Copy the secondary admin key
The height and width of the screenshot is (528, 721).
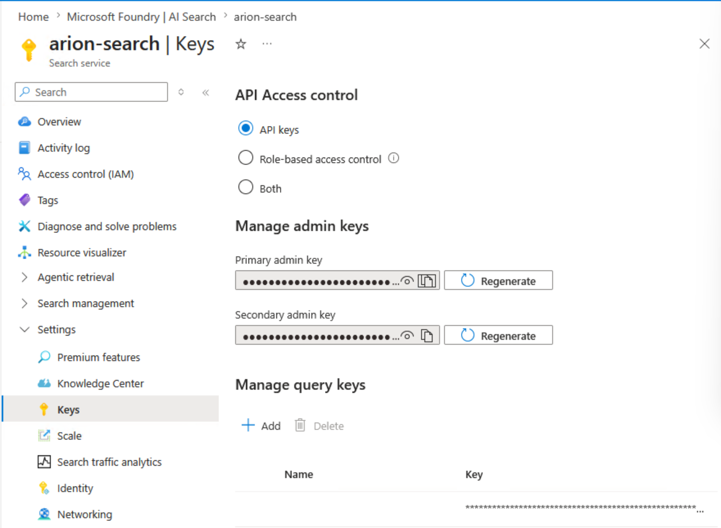coord(427,335)
